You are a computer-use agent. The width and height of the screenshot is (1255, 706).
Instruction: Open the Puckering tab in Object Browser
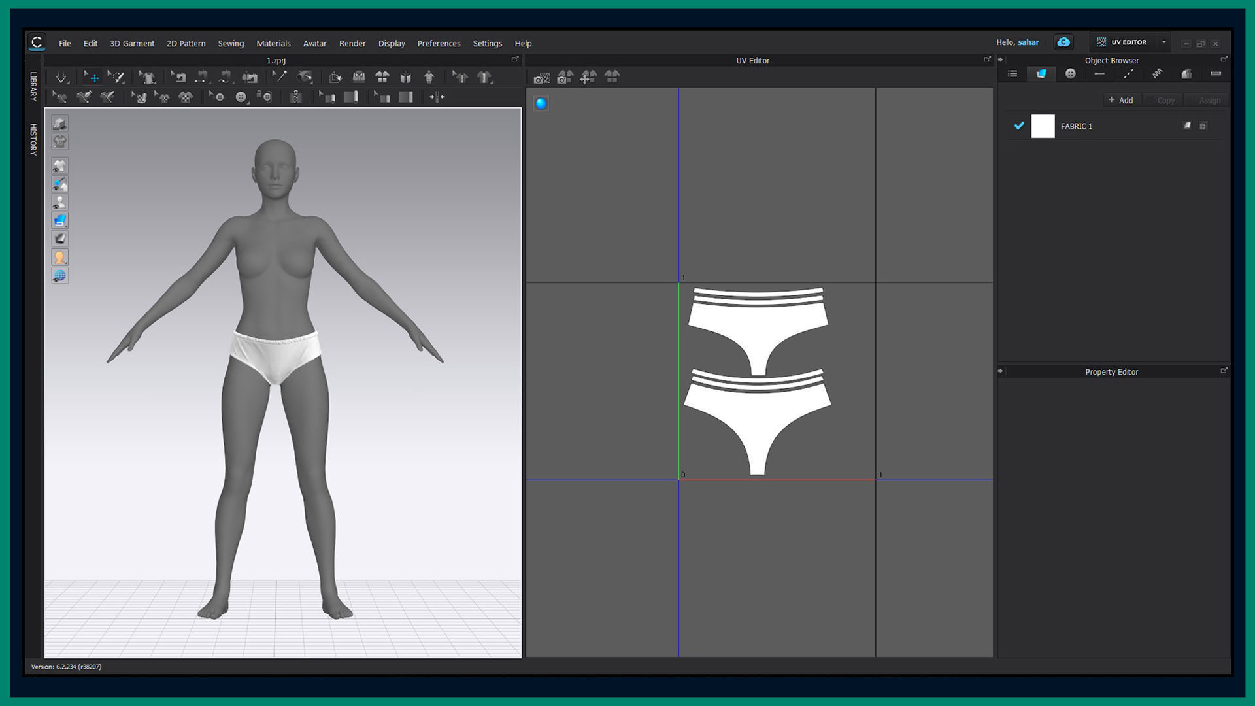coord(1157,74)
